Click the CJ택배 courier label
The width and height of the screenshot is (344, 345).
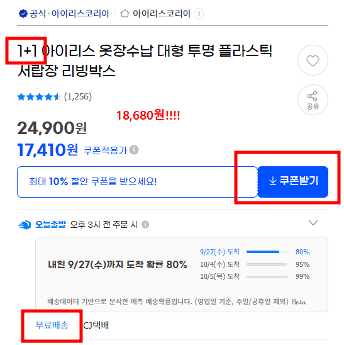coord(96,325)
